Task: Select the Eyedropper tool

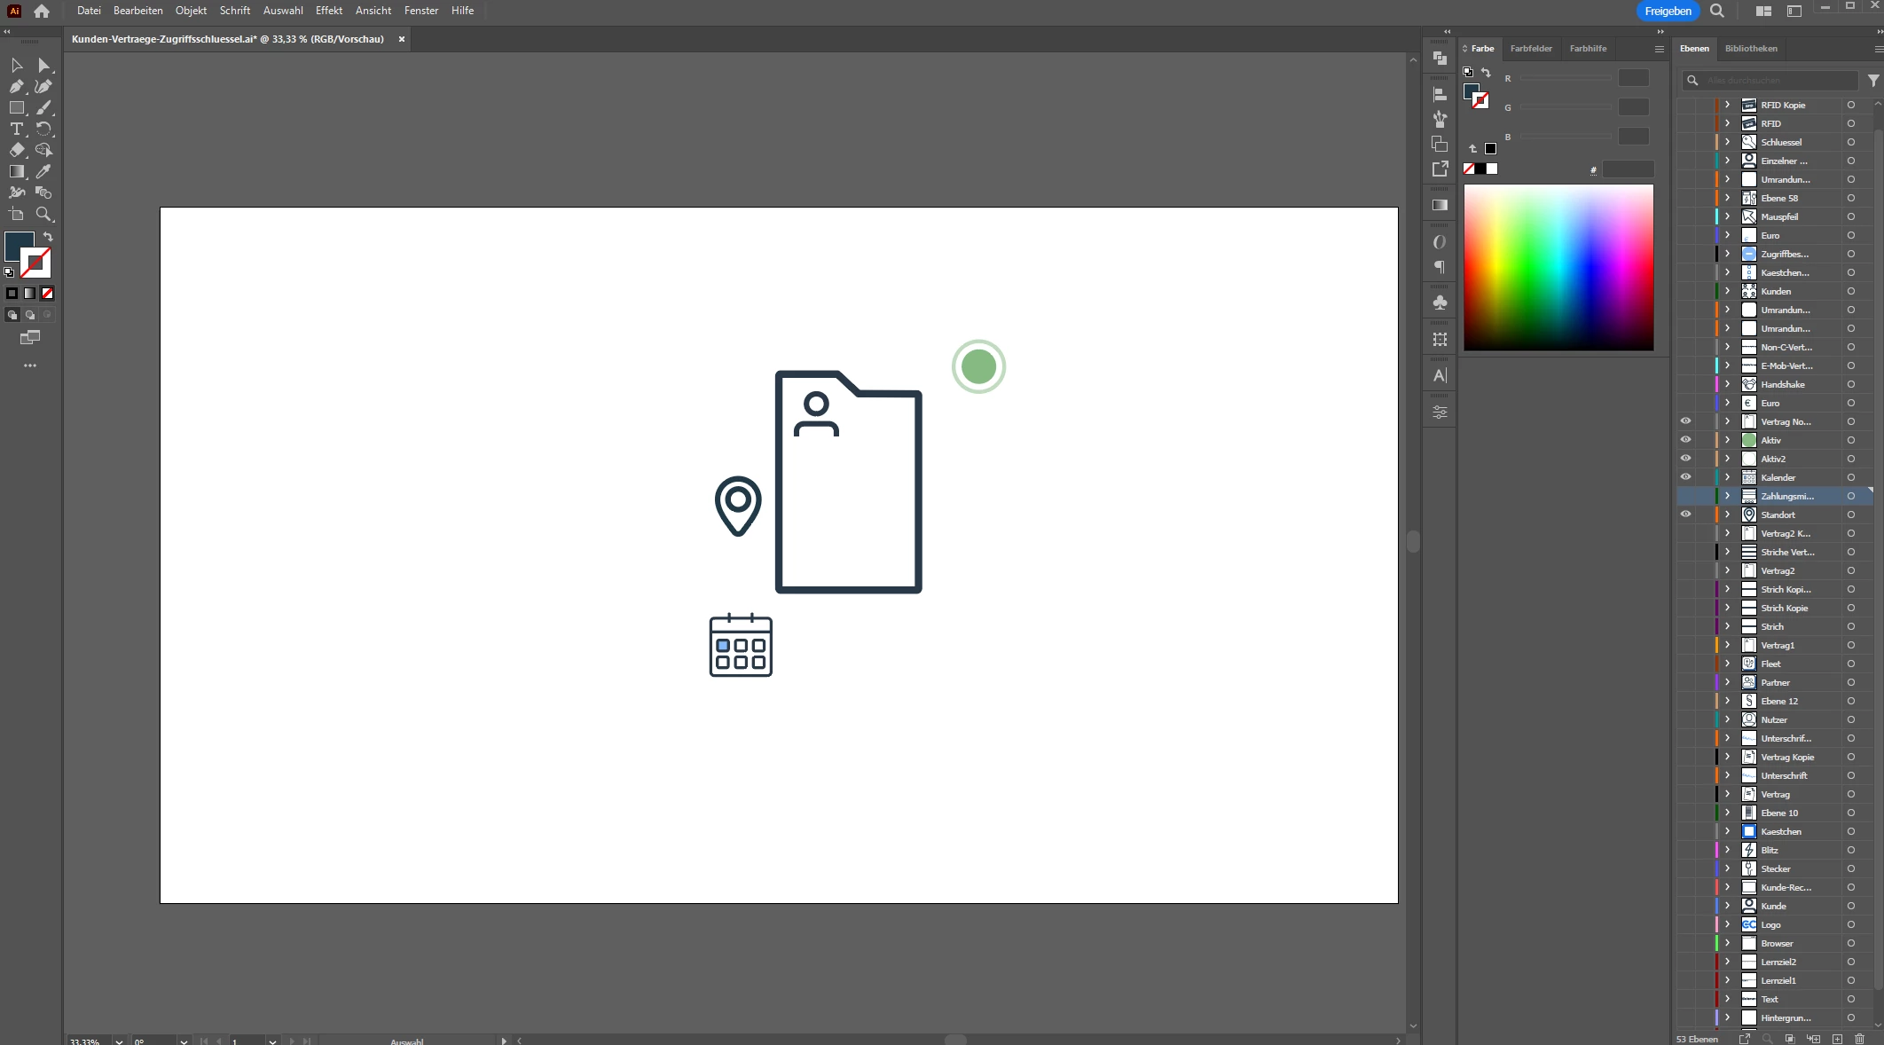Action: tap(43, 171)
